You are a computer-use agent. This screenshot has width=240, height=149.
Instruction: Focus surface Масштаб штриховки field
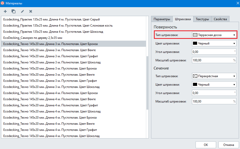point(214,60)
